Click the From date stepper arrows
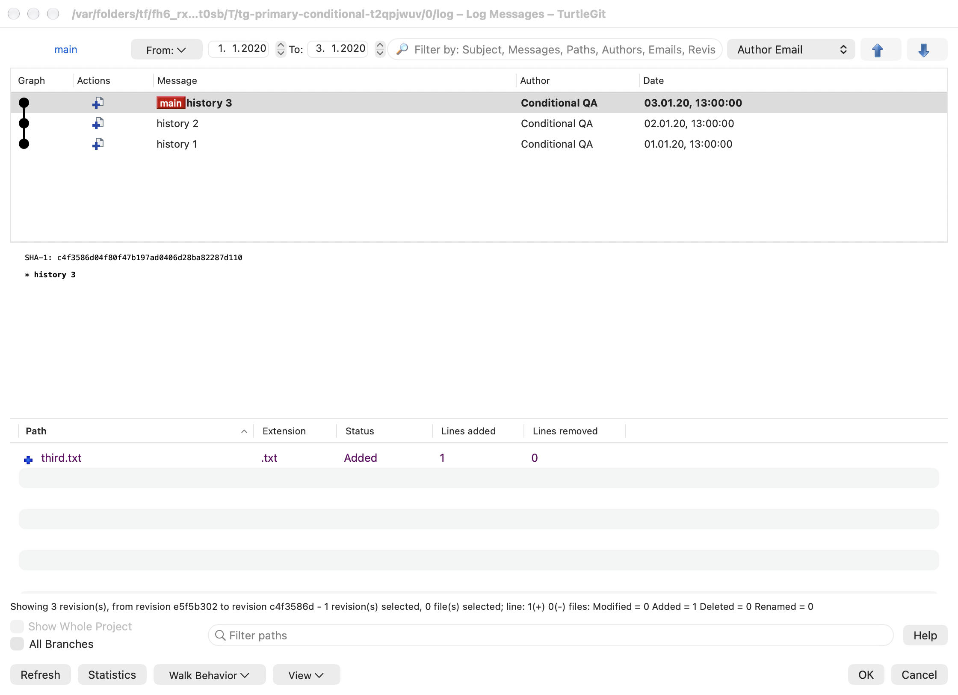This screenshot has height=695, width=958. pos(281,49)
